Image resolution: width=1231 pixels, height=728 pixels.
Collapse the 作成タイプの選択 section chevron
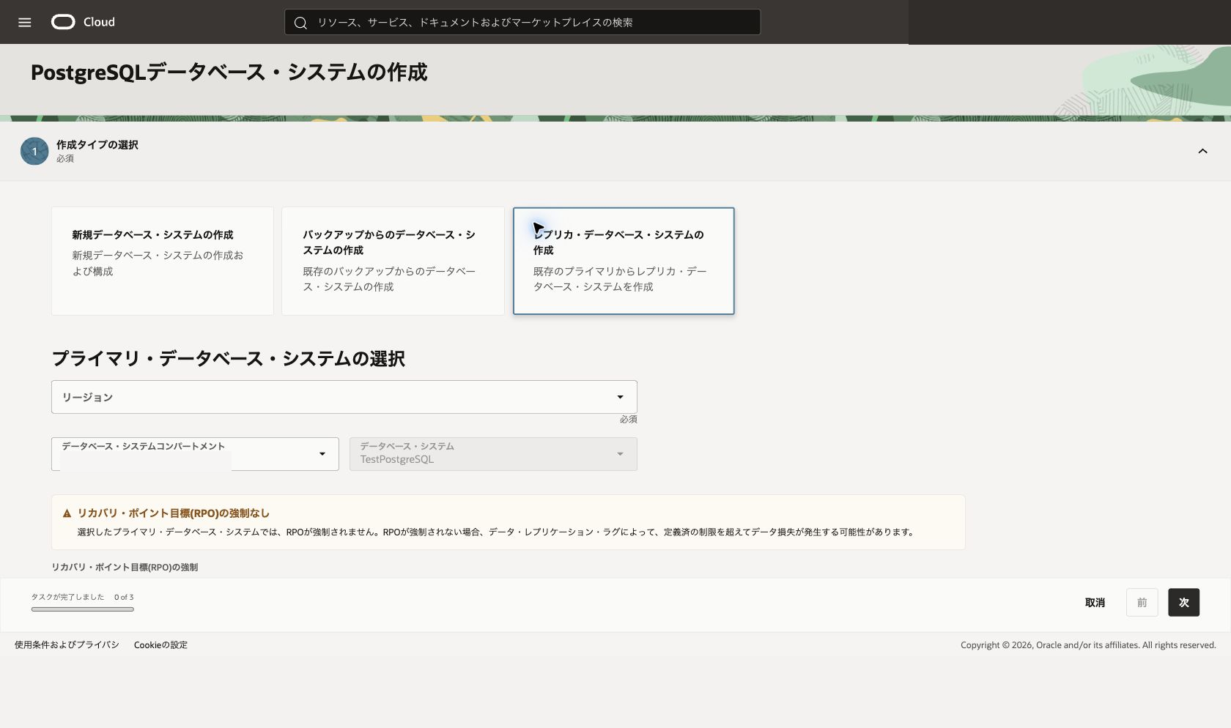[x=1202, y=151]
